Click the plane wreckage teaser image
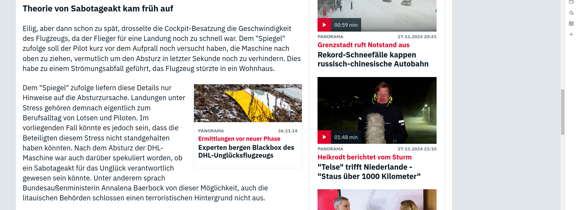The image size is (577, 210). click(248, 103)
